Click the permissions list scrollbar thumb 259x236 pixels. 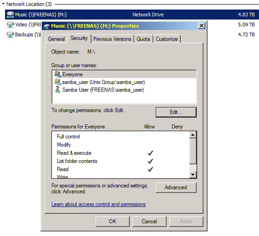pos(193,151)
